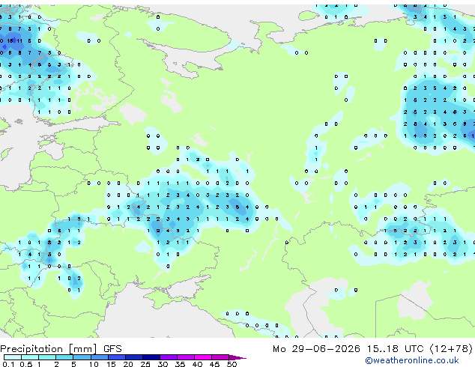Select the date text 'Mo 29-06-2026'
The height and width of the screenshot is (367, 475).
[316, 349]
